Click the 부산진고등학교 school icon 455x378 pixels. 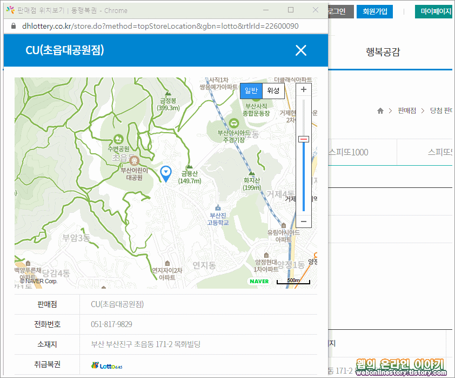(218, 207)
